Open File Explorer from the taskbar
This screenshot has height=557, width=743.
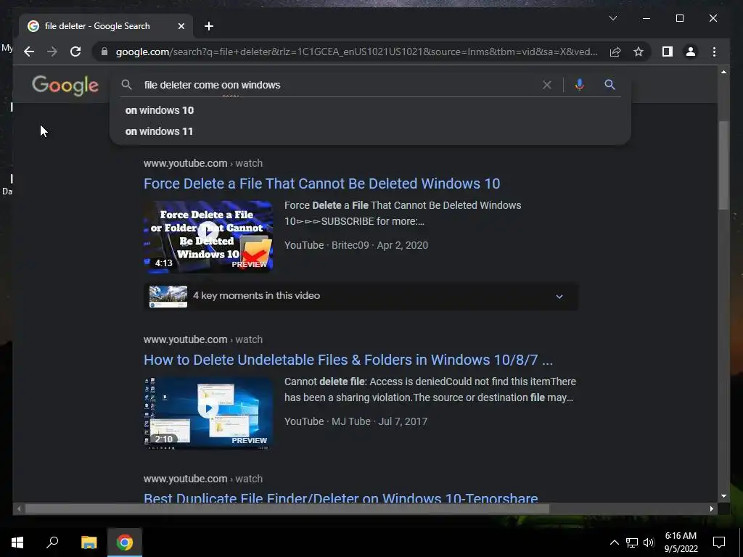[89, 542]
